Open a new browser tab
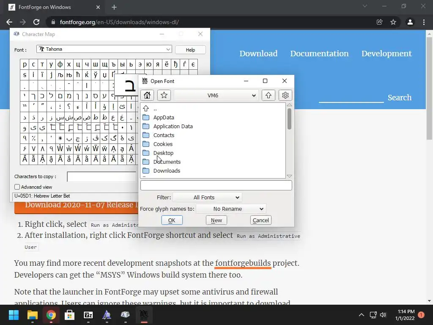433x325 pixels. coord(114,8)
